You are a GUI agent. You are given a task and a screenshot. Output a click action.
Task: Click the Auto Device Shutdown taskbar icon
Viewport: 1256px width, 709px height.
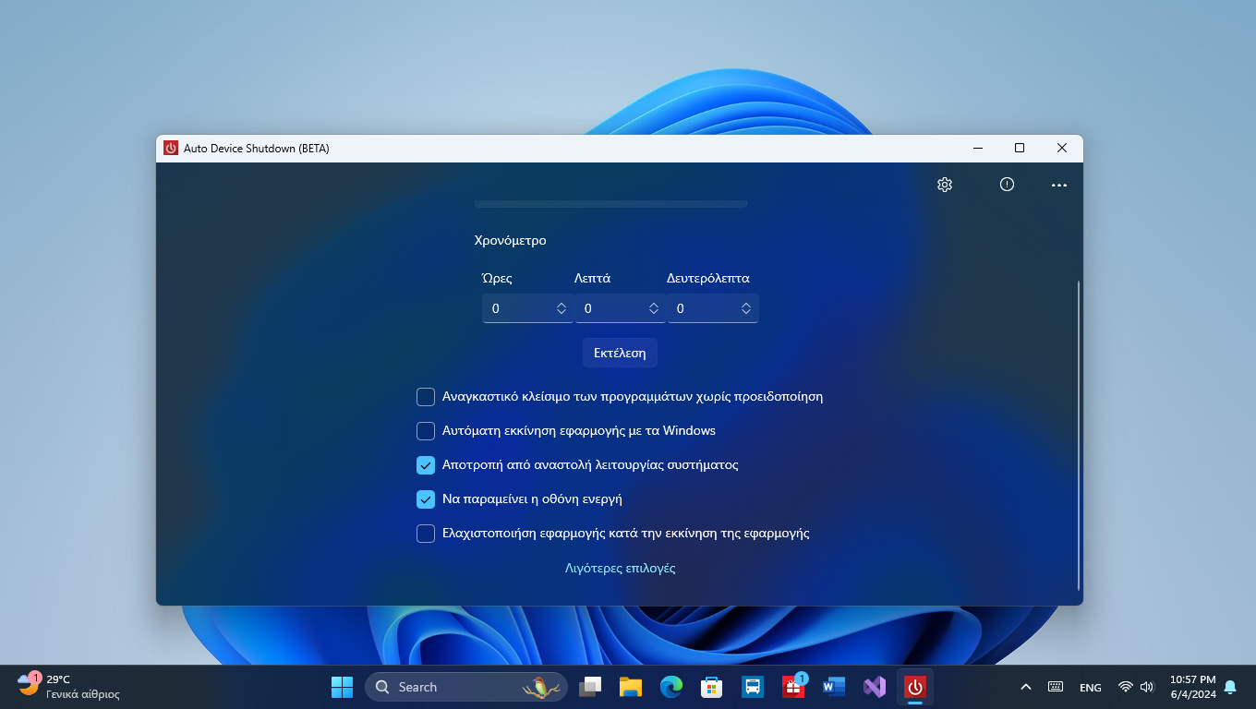(915, 687)
